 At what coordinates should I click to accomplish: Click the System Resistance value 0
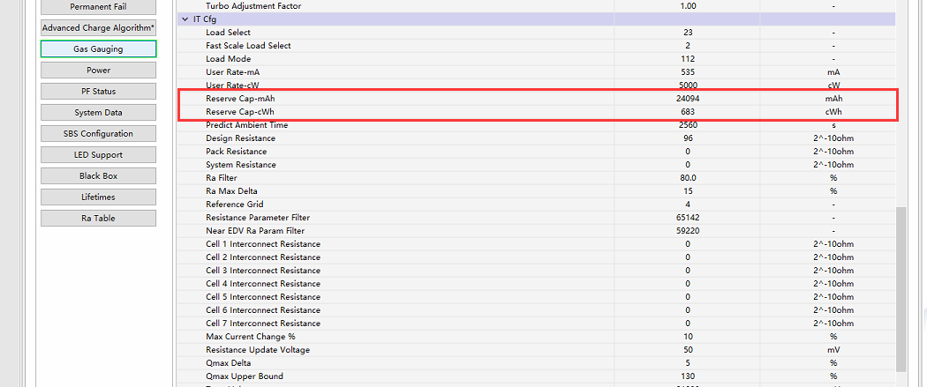coord(687,165)
